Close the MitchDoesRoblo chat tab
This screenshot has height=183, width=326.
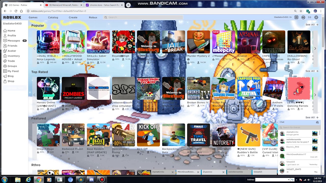coord(198,172)
